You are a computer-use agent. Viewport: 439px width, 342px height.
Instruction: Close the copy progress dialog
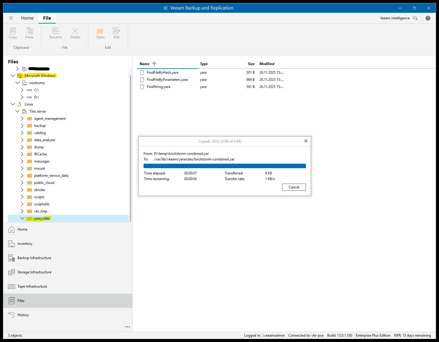[306, 141]
